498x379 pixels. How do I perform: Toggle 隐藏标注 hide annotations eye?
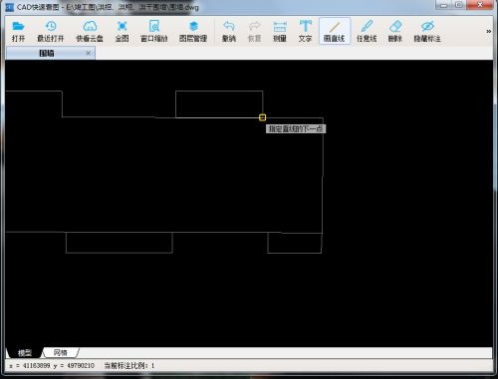(427, 31)
